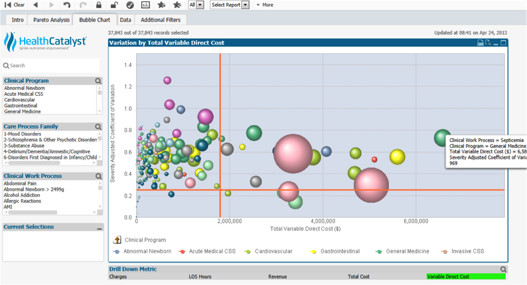Image resolution: width=527 pixels, height=285 pixels.
Task: Undo the last layout change
Action: pyautogui.click(x=67, y=5)
